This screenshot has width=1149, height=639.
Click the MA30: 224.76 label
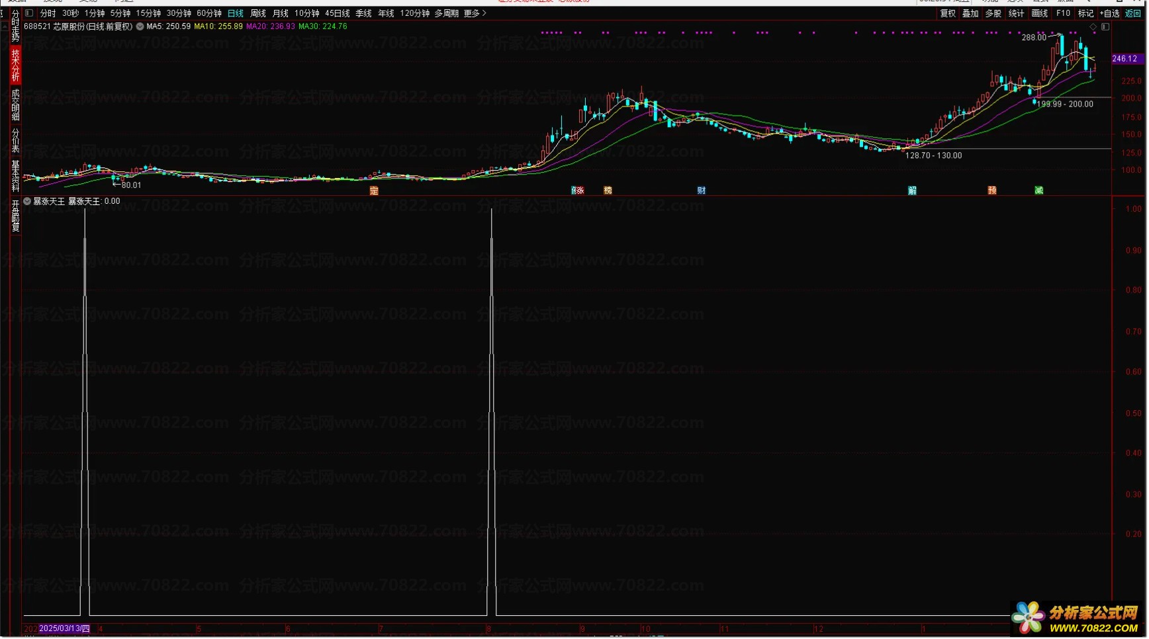click(323, 26)
